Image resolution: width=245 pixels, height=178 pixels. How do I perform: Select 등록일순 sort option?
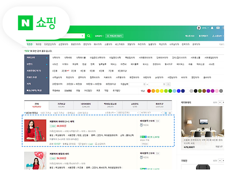click(71, 113)
